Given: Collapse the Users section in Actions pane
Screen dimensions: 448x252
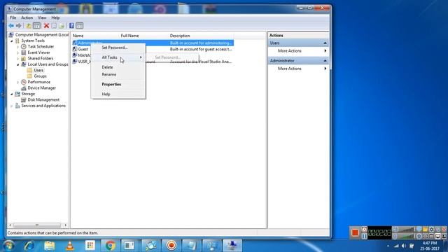Looking at the screenshot, I should [325, 43].
